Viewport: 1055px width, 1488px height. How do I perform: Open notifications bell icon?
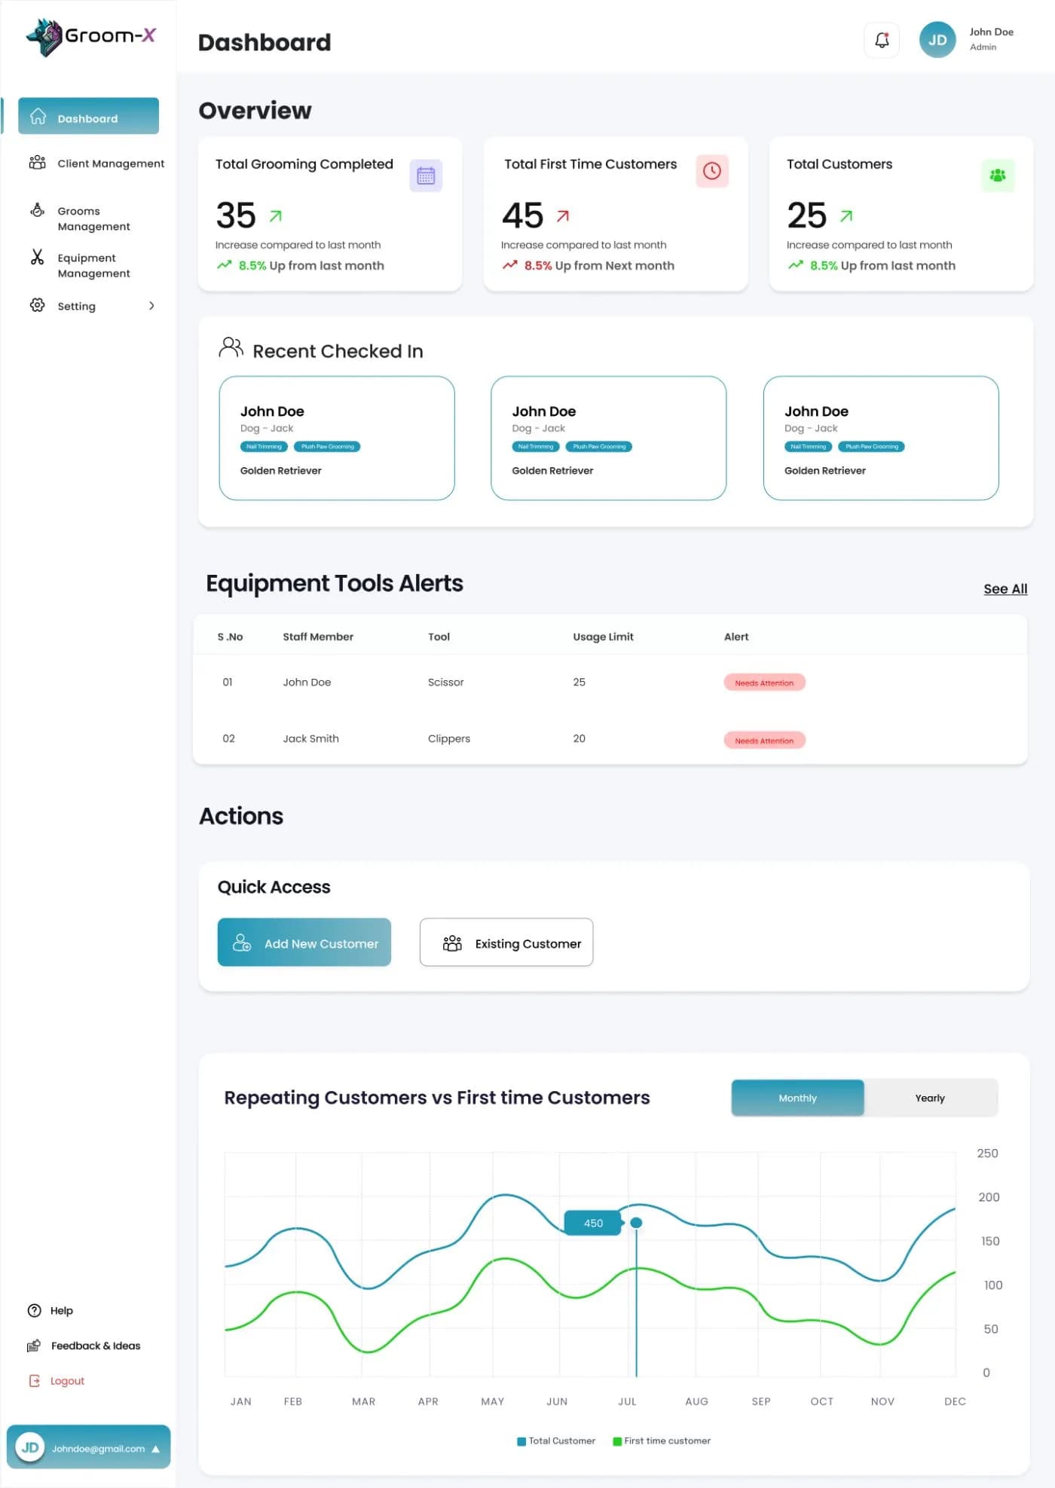point(882,40)
